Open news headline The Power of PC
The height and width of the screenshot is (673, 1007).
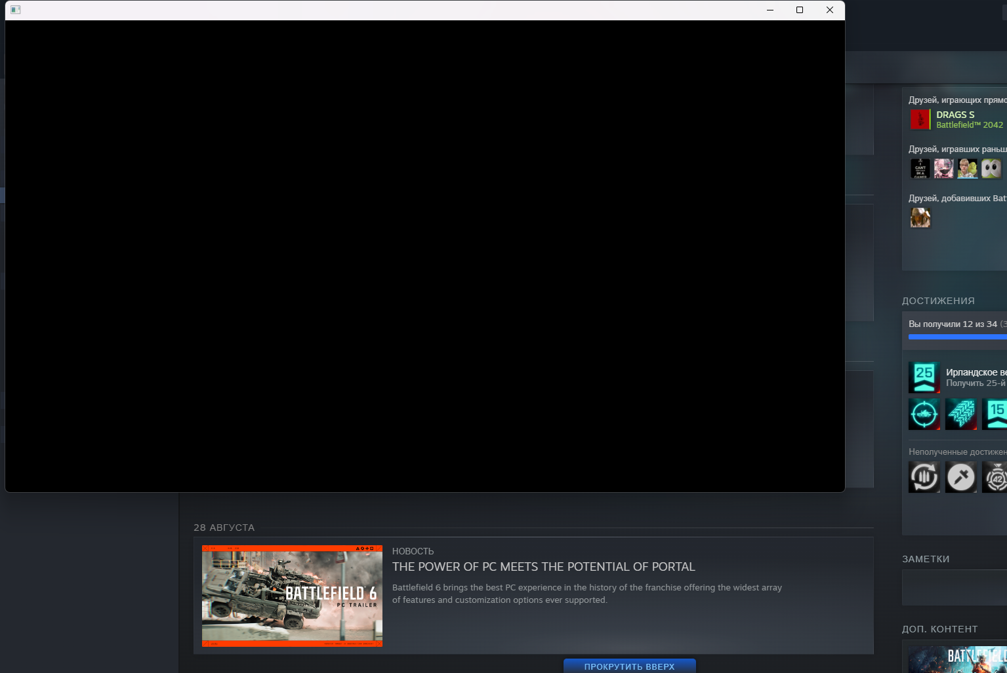tap(544, 567)
